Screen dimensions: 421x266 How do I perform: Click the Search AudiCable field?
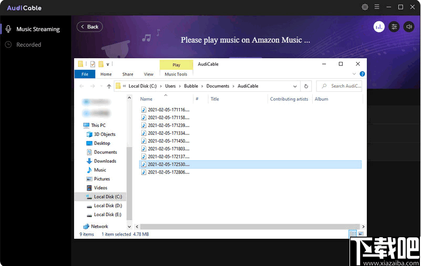tap(339, 86)
